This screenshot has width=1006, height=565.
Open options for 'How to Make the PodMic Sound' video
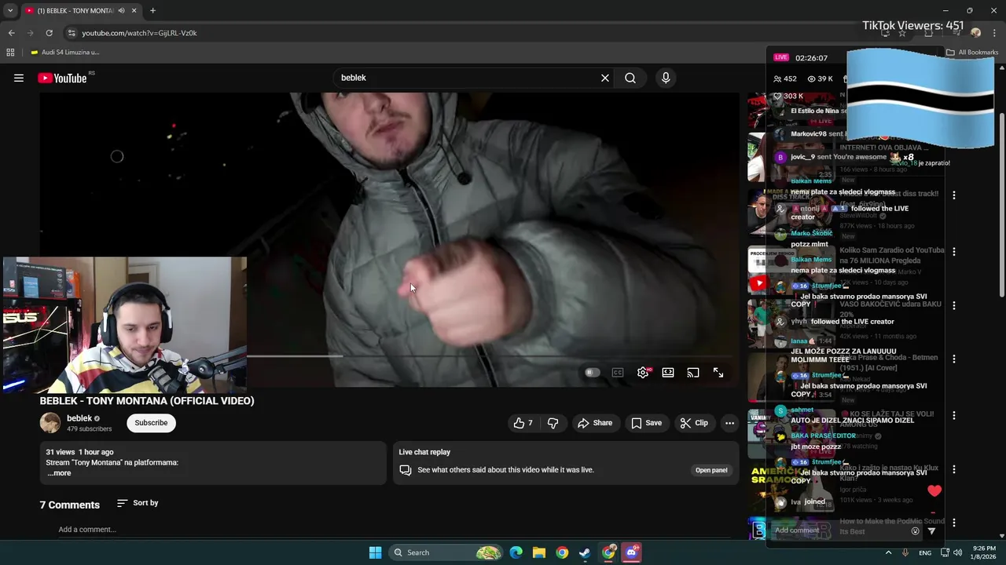(x=954, y=523)
